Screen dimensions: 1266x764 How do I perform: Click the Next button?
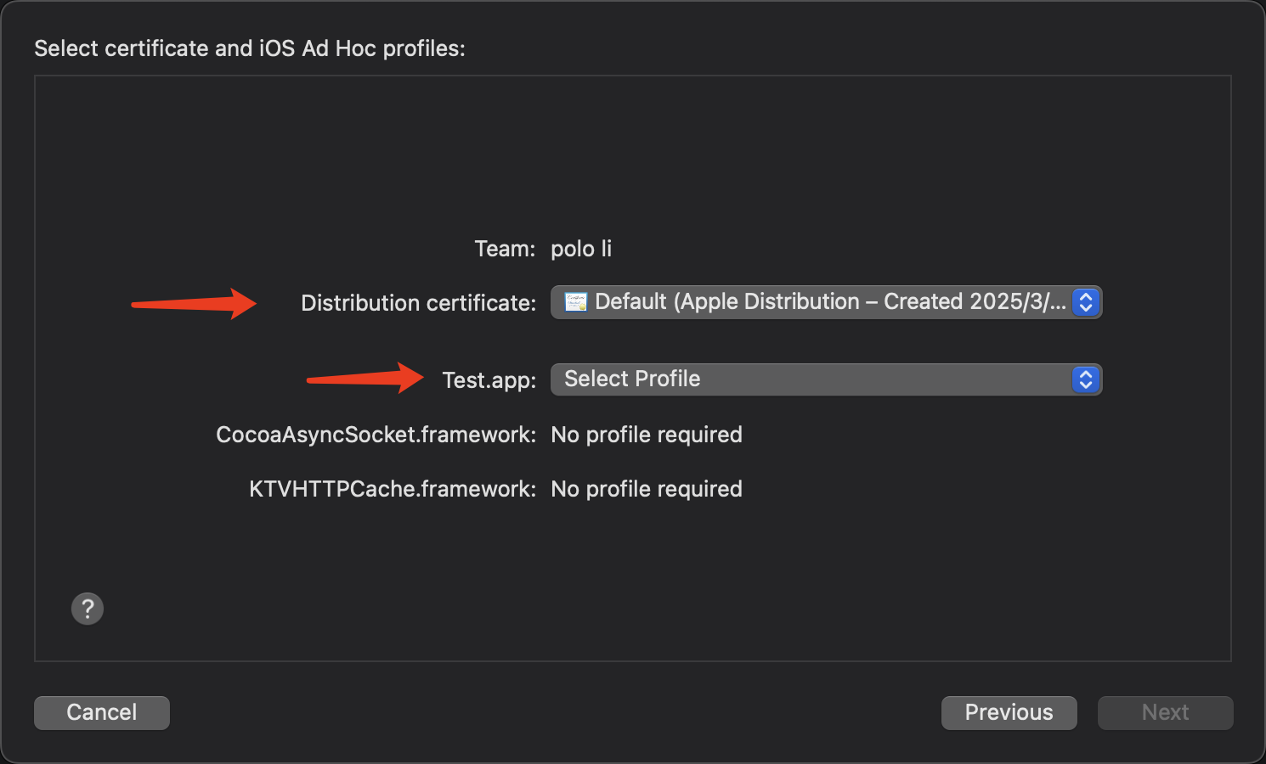tap(1165, 712)
